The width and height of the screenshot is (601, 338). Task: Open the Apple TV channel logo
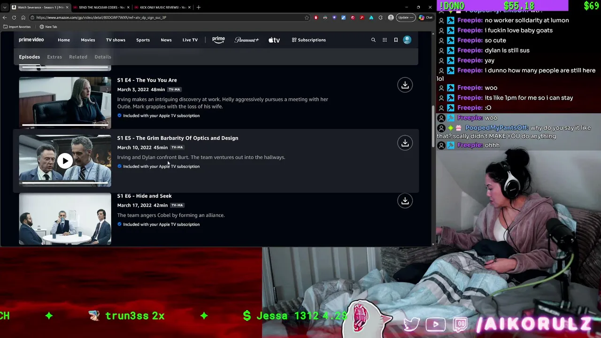(x=274, y=40)
